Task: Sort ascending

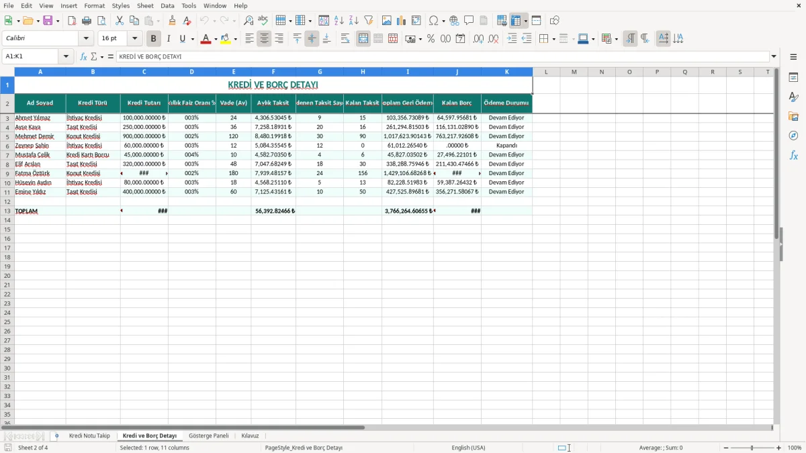Action: 339,21
